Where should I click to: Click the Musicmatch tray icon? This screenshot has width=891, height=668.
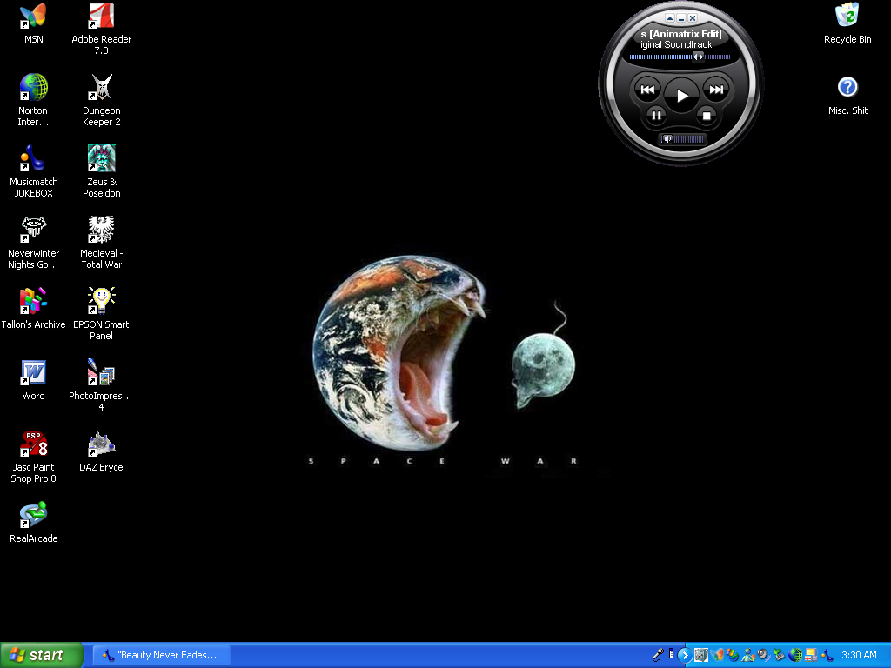click(x=827, y=656)
